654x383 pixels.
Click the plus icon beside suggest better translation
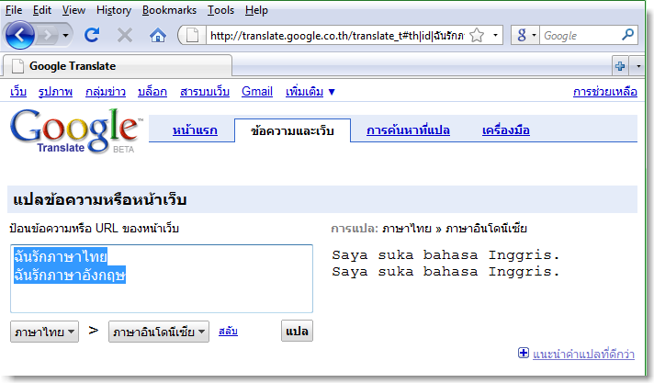[524, 353]
